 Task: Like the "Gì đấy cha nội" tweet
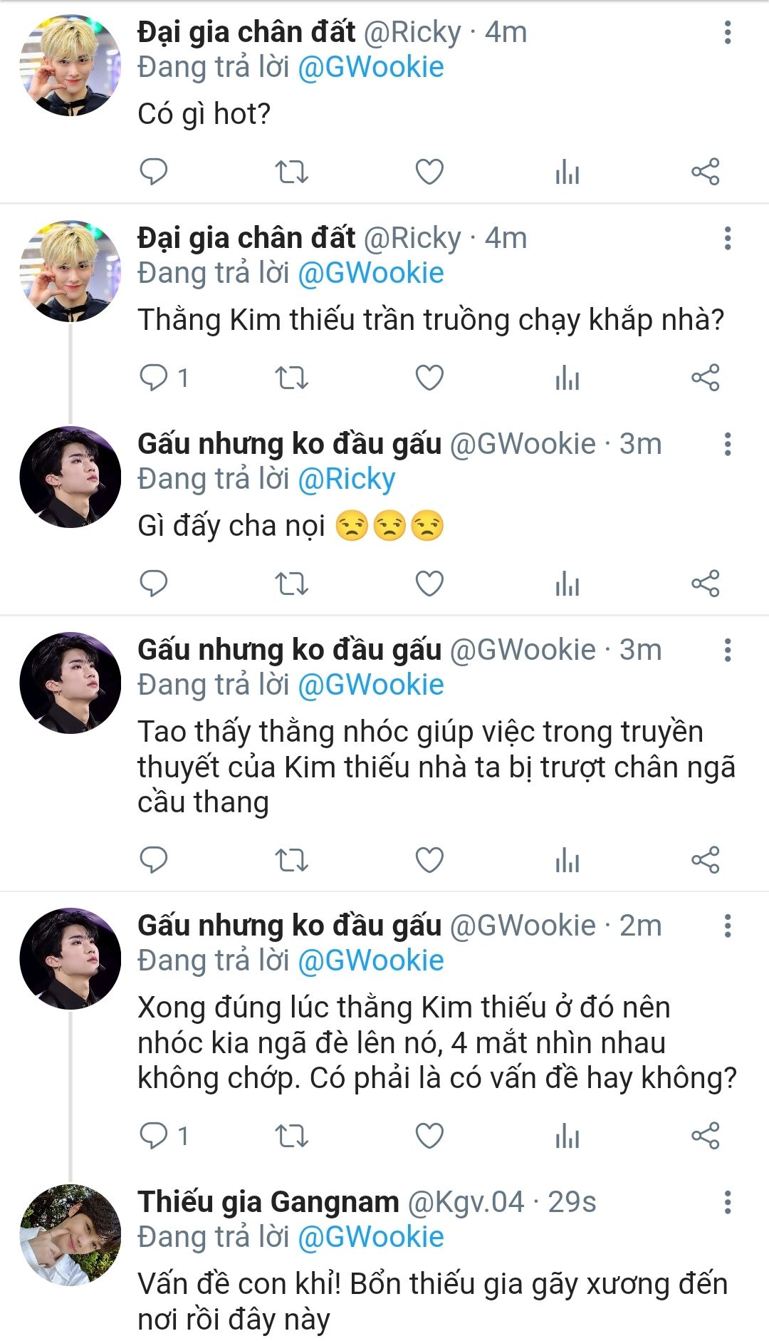coord(429,584)
